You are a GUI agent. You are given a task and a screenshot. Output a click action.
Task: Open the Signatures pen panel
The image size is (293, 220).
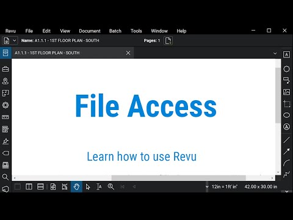pyautogui.click(x=5, y=141)
